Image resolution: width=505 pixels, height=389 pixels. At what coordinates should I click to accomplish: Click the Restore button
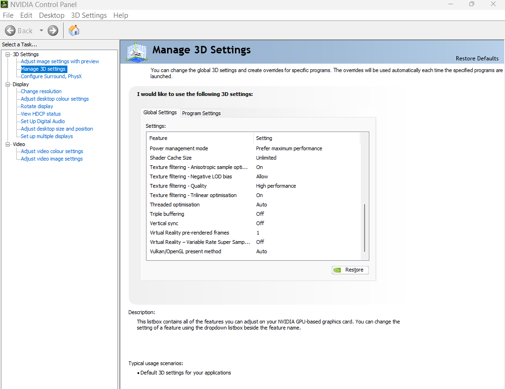[x=350, y=270]
